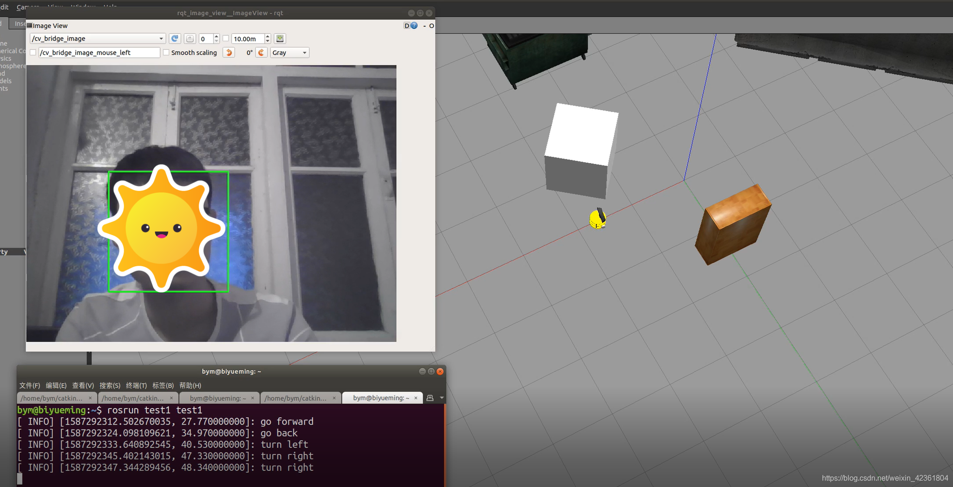Select the white cube in Gazebo scene
Image resolution: width=953 pixels, height=487 pixels.
(581, 151)
